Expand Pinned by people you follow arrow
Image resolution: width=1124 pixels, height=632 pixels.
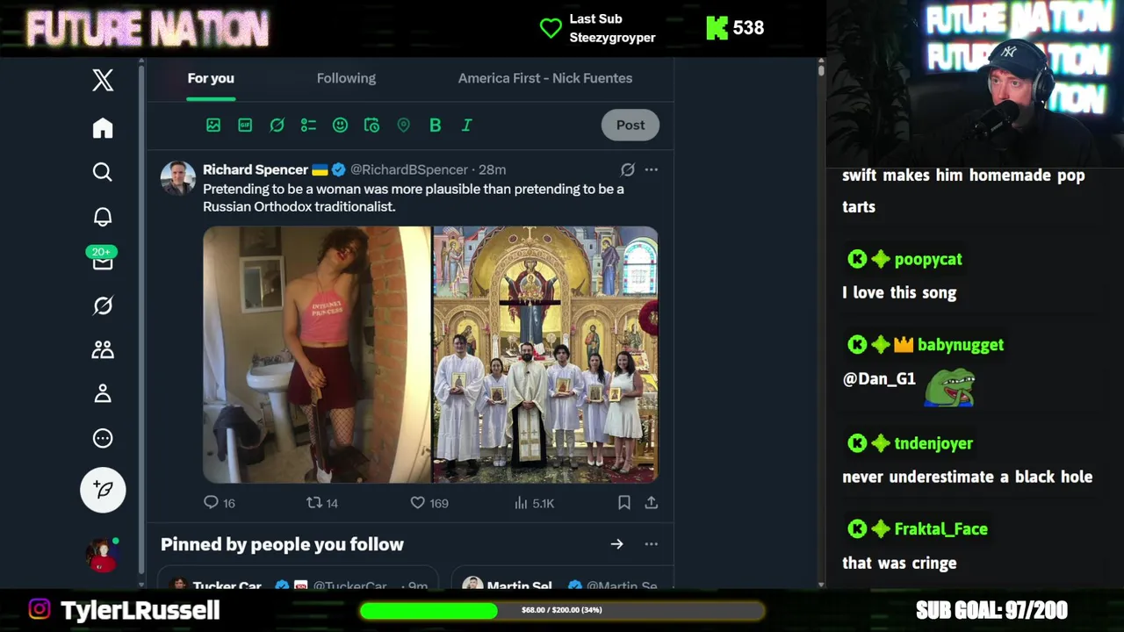coord(616,544)
